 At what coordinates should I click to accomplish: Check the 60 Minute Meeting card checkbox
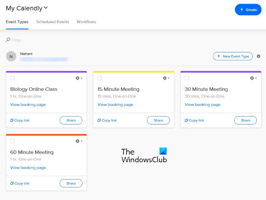pos(13,141)
